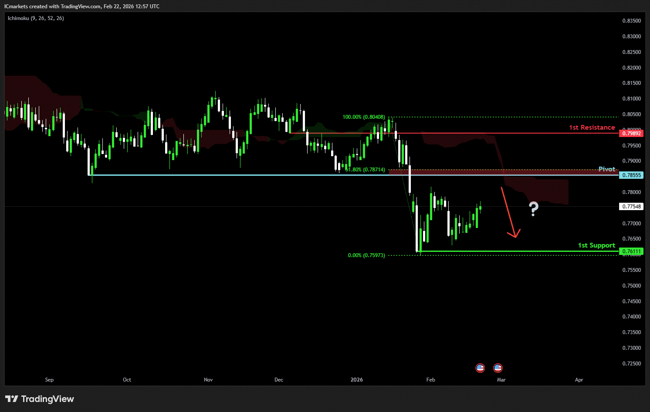Viewport: 650px width, 412px height.
Task: Click the 2026 label on time axis
Action: [x=356, y=380]
